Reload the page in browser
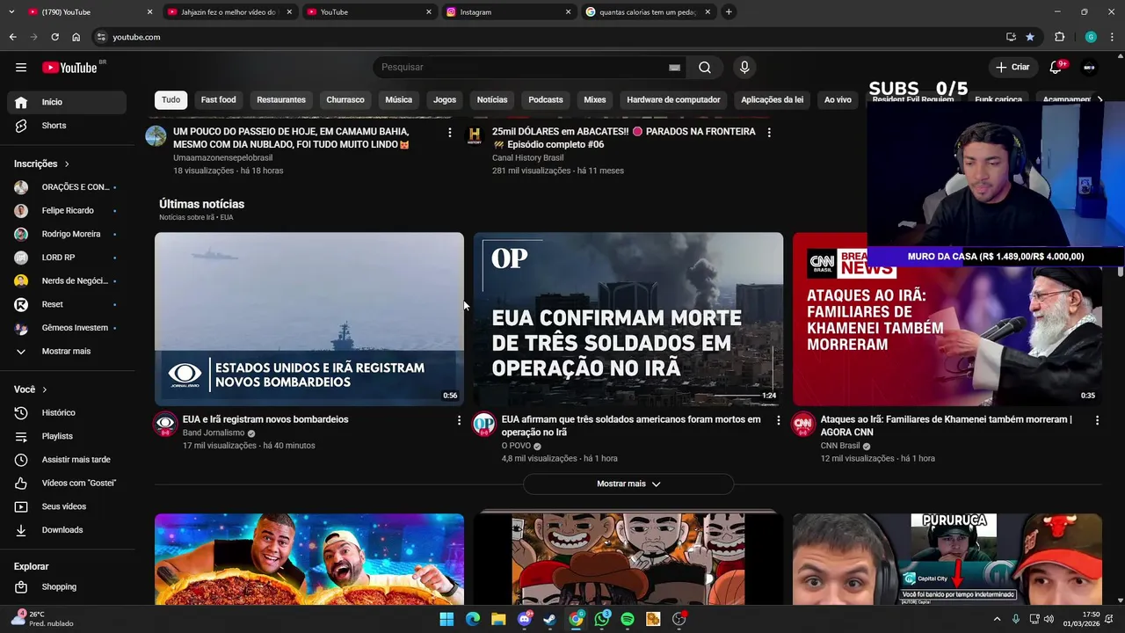The width and height of the screenshot is (1125, 633). (x=54, y=37)
